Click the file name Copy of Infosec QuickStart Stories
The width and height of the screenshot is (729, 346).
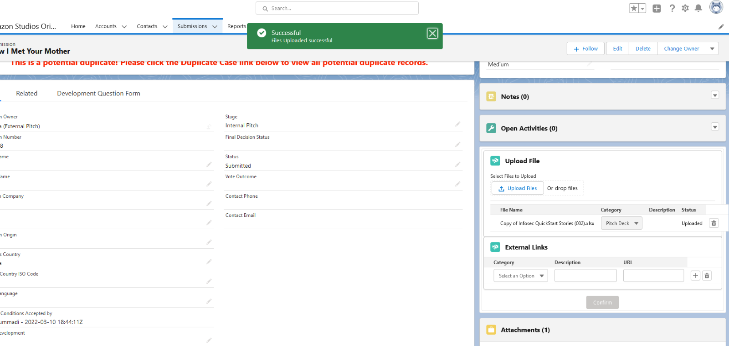pyautogui.click(x=547, y=223)
